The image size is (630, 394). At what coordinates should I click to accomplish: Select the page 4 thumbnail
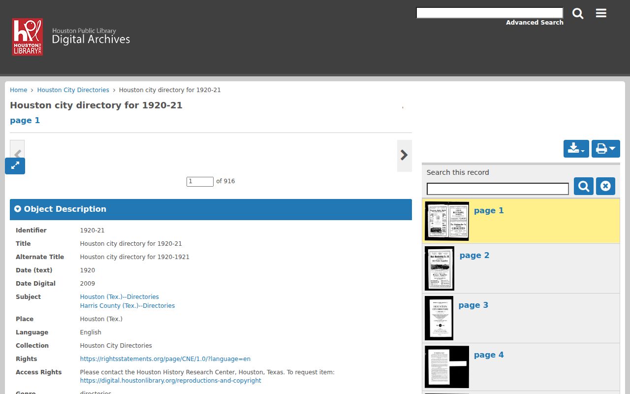coord(447,367)
